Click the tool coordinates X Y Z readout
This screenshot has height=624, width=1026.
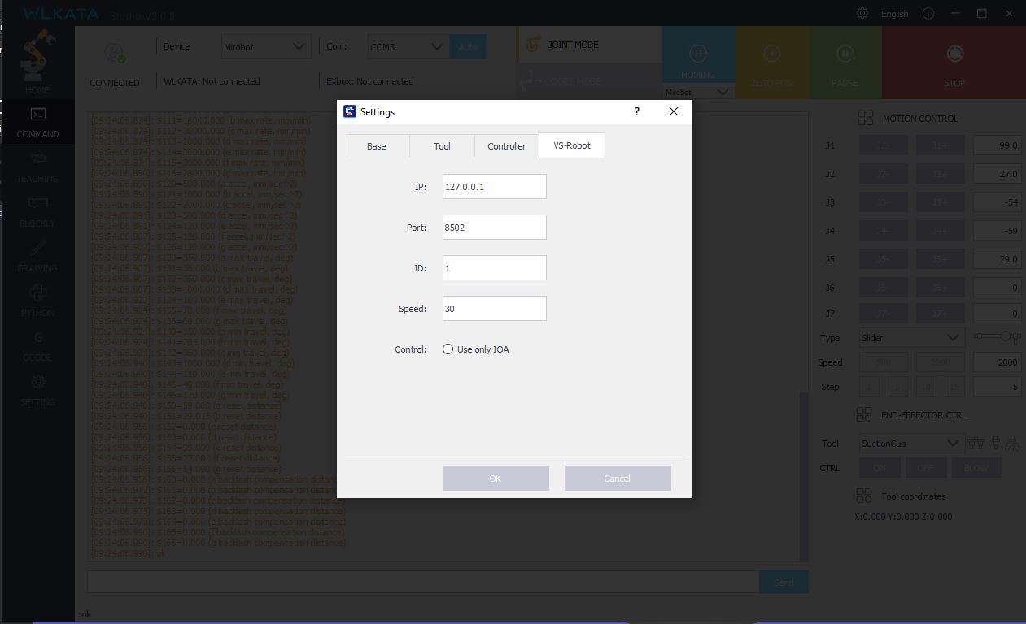903,517
